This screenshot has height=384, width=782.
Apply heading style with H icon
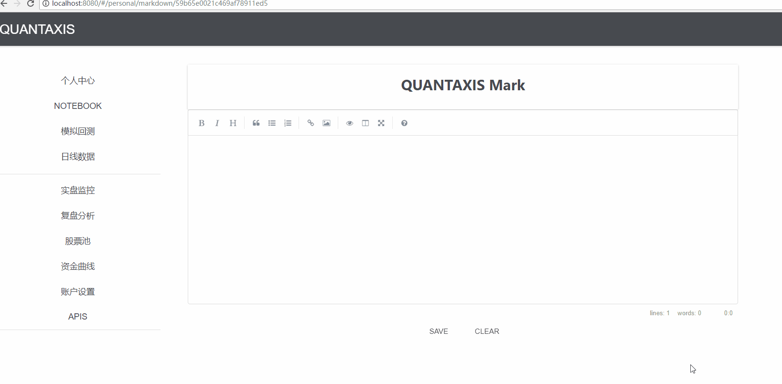(233, 123)
